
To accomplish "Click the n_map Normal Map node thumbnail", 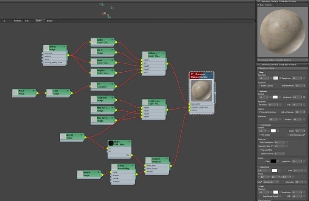I will click(114, 167).
